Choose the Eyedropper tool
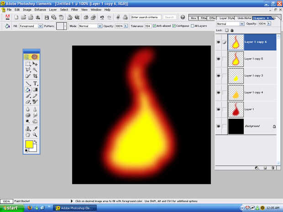This screenshot has width=283, height=212. coord(35,129)
